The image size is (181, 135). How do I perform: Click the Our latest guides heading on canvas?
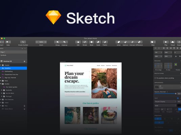click(91, 103)
